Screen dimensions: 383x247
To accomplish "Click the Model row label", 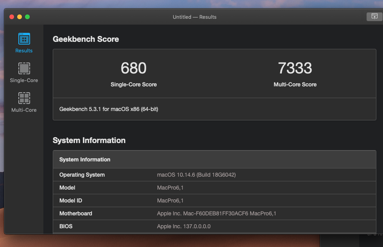I will coord(67,188).
